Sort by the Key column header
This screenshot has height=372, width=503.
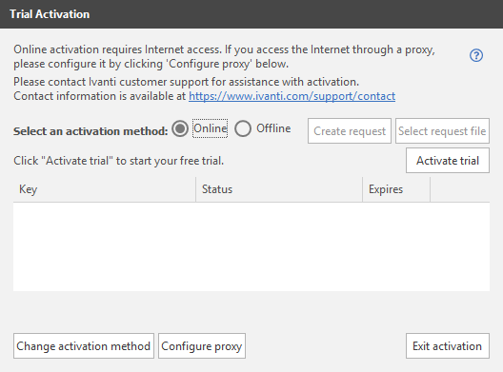[104, 189]
